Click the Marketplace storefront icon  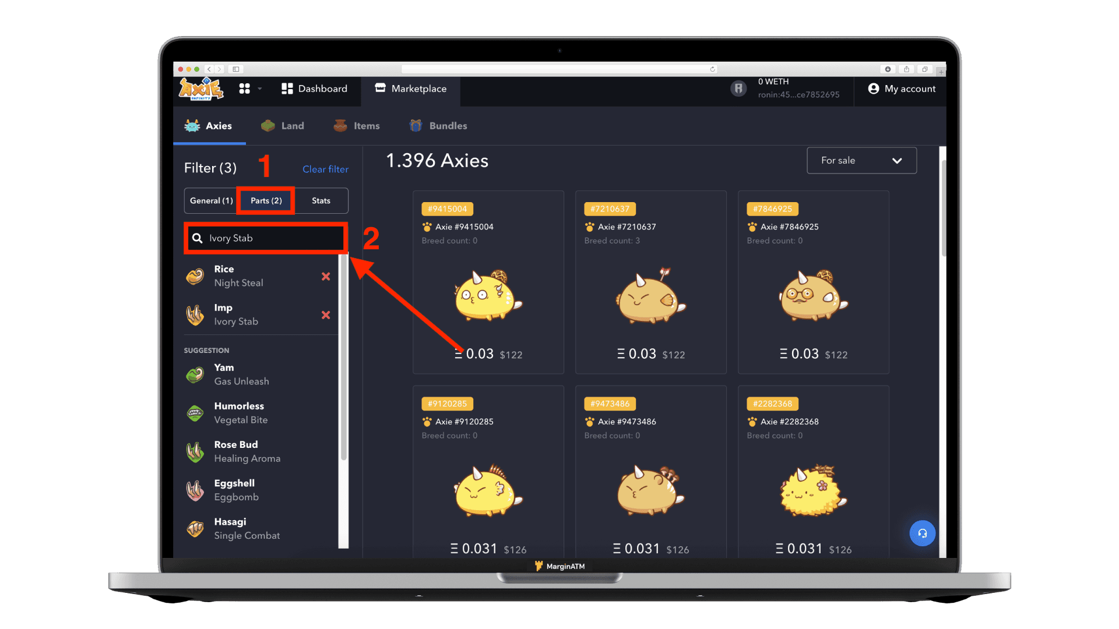coord(380,88)
